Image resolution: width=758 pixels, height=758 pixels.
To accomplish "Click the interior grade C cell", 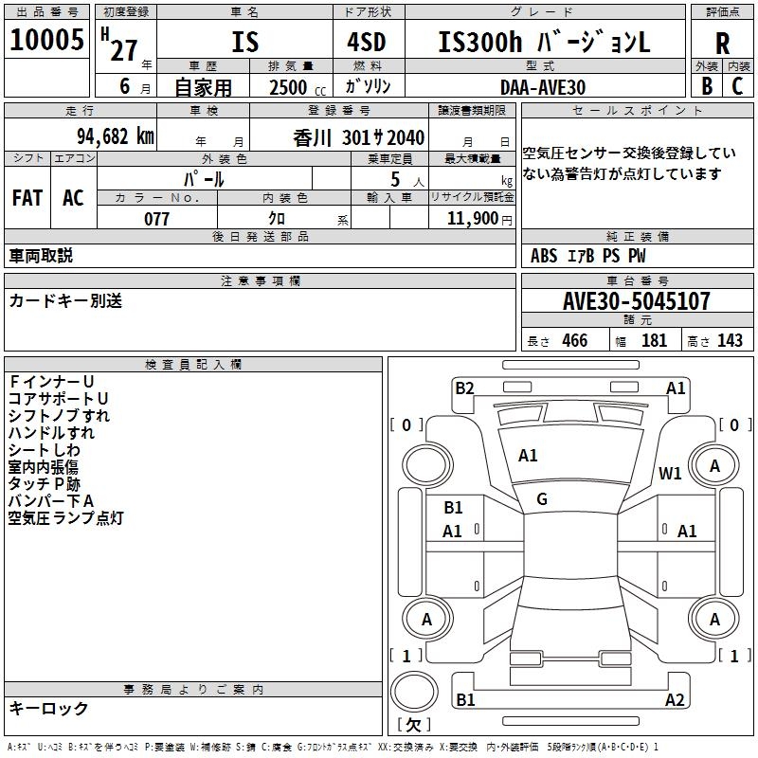I will [737, 85].
